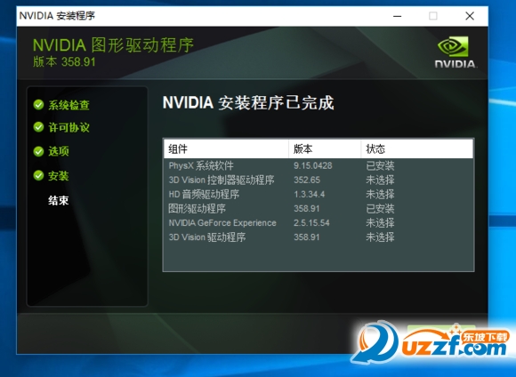Click the green checkmark beside 选项
The height and width of the screenshot is (377, 516).
click(x=38, y=151)
